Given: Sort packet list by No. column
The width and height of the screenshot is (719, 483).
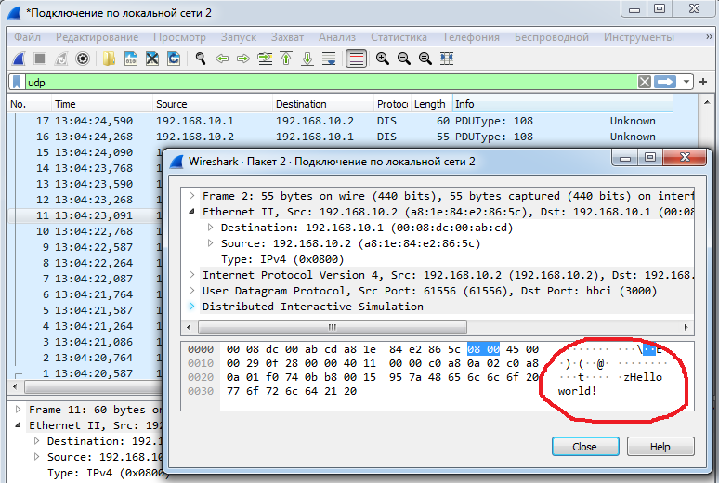Looking at the screenshot, I should 30,104.
